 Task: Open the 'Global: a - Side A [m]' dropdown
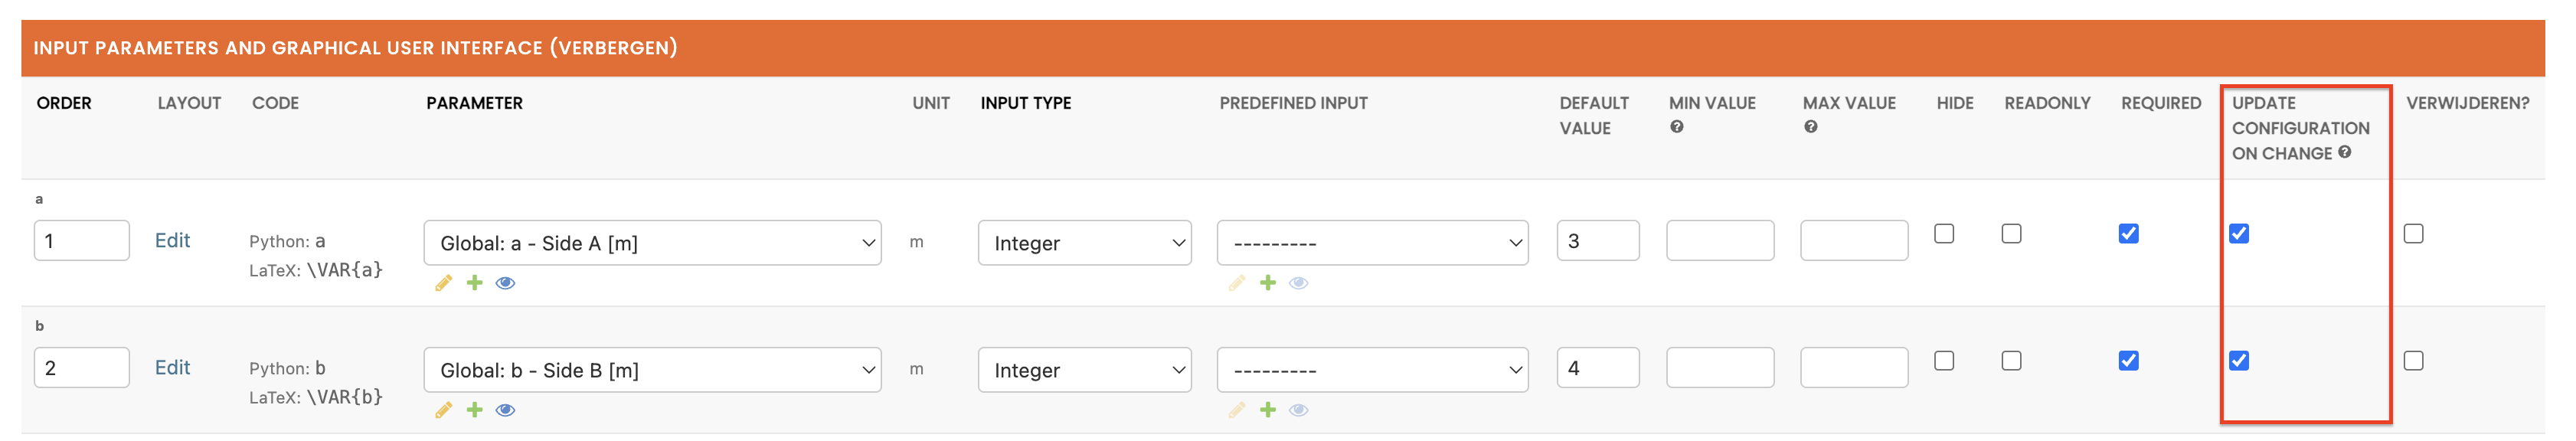(652, 243)
